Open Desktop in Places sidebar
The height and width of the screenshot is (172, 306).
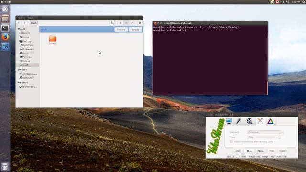pos(25,41)
